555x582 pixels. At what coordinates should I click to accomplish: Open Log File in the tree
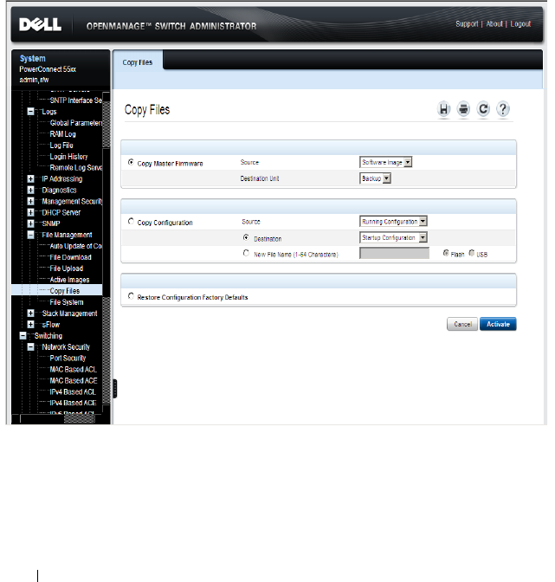(x=61, y=145)
